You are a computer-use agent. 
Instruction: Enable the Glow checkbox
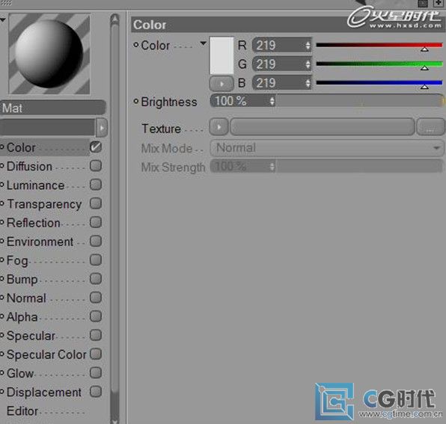point(96,373)
